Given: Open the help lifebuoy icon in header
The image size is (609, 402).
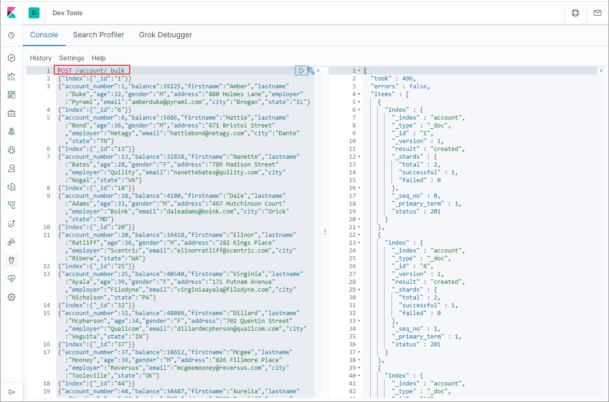Looking at the screenshot, I should [x=575, y=13].
